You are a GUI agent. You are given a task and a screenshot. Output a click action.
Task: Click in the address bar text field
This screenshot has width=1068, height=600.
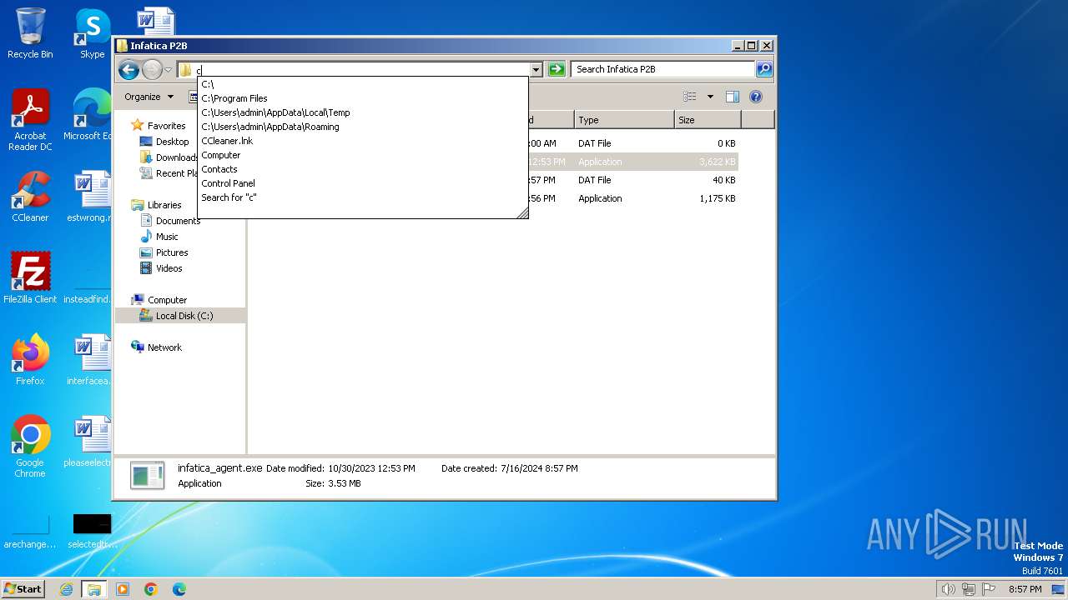click(x=363, y=70)
